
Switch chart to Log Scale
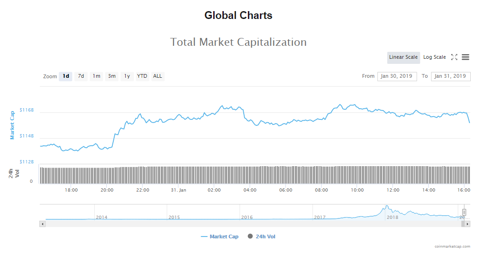point(434,57)
